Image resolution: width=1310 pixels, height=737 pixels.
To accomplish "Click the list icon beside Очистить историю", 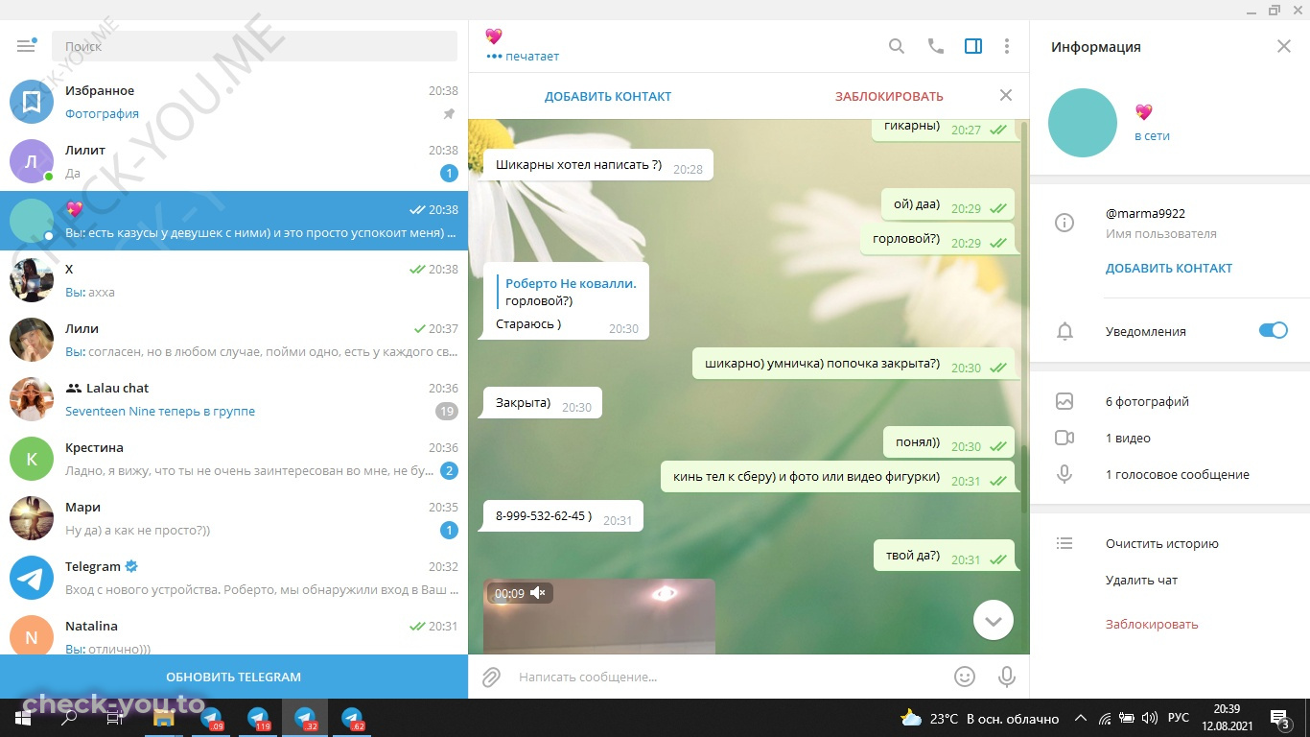I will click(x=1064, y=543).
